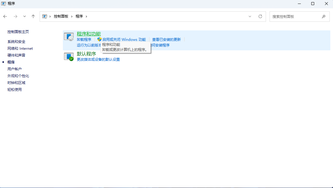Go to 用户帐户 category
Screen dimensions: 333x188
click(x=14, y=69)
